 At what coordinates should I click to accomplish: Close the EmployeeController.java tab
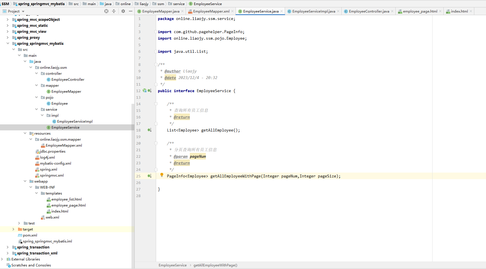(392, 11)
